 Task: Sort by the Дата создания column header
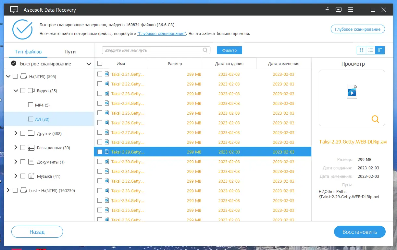(x=229, y=63)
